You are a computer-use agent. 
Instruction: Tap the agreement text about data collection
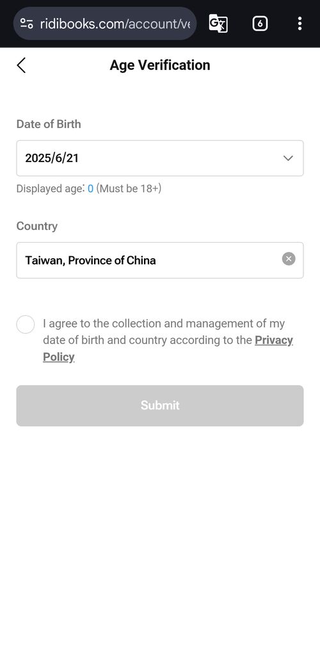[x=168, y=340]
